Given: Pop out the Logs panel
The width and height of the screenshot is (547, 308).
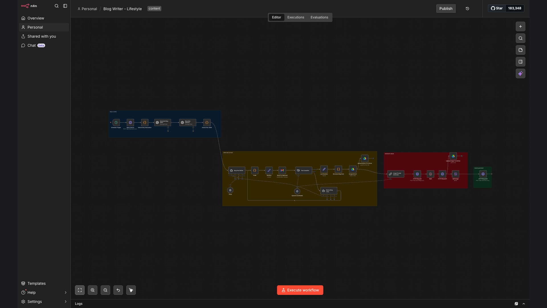Looking at the screenshot, I should (516, 304).
